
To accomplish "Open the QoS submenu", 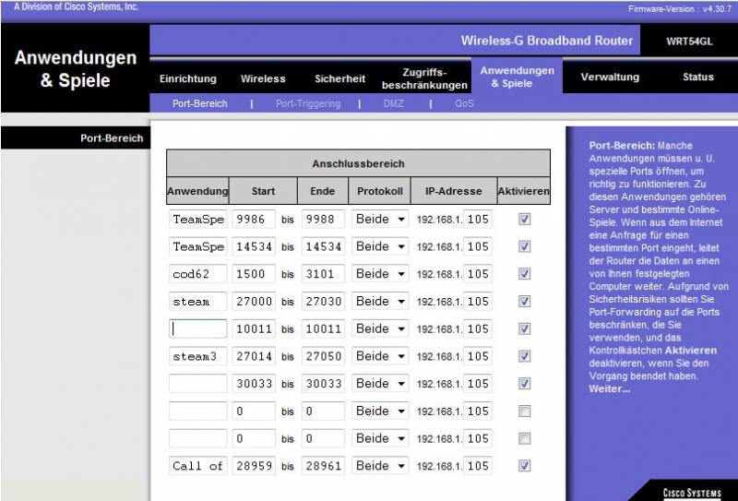I will click(464, 104).
